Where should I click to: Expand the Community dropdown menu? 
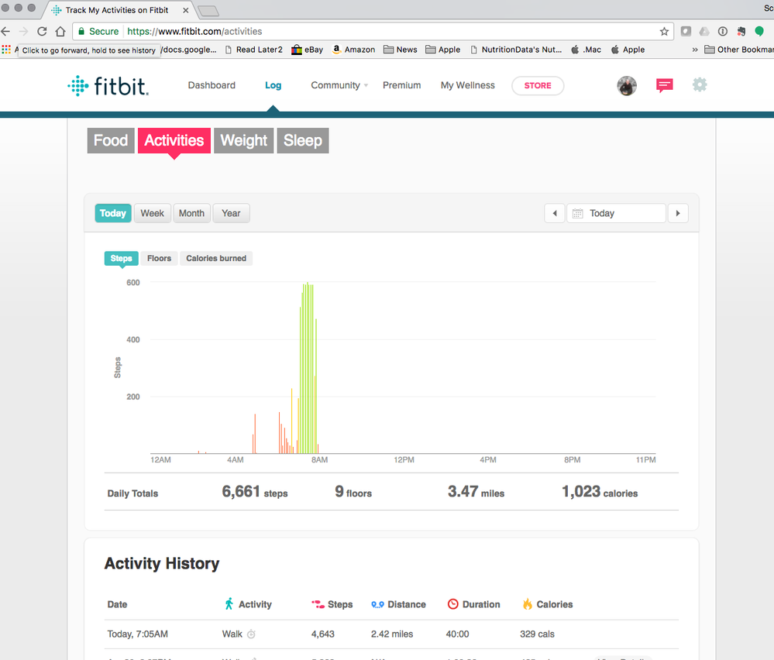tap(339, 85)
